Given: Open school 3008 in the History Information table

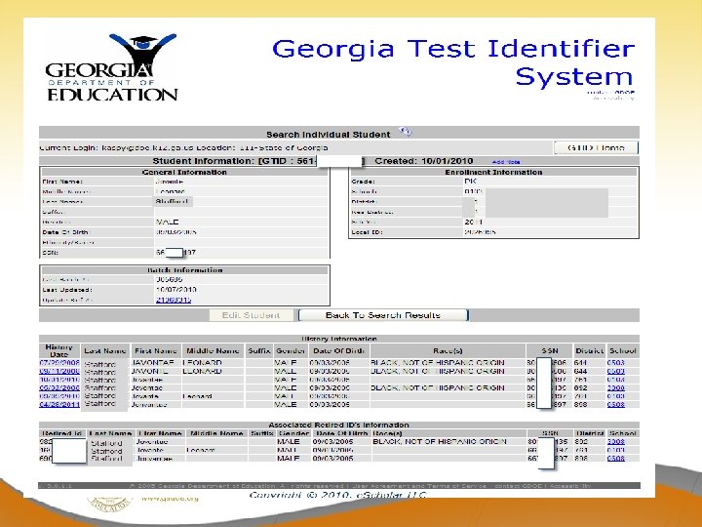Looking at the screenshot, I should point(616,387).
